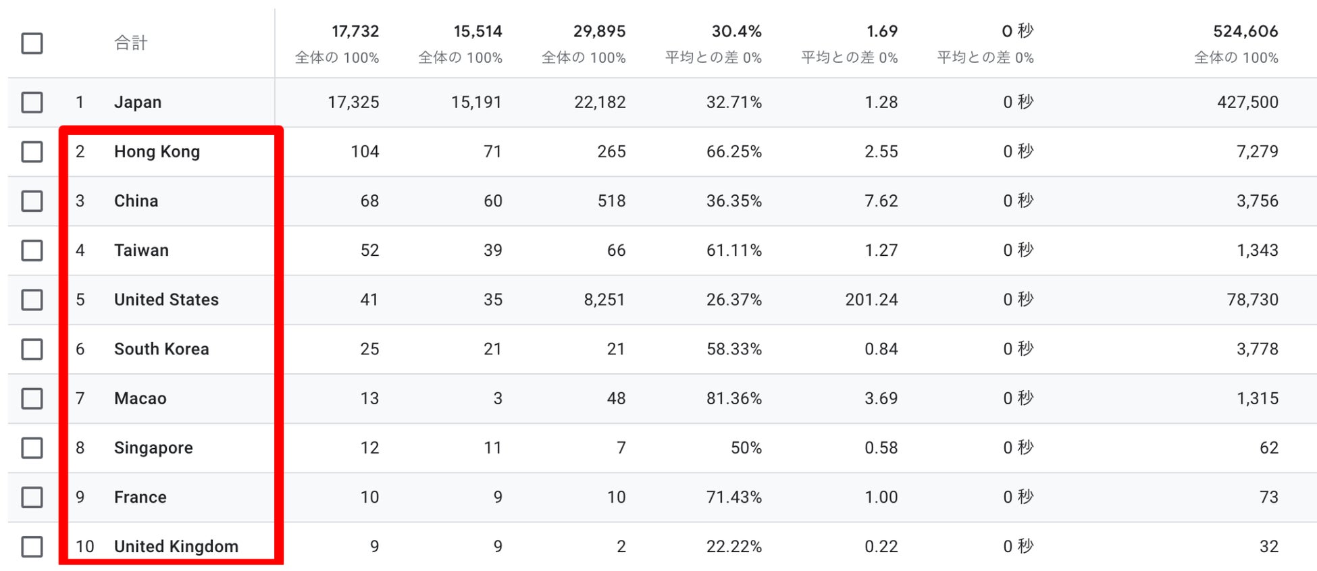Image resolution: width=1317 pixels, height=571 pixels.
Task: Mark the France row checkbox
Action: click(x=32, y=497)
